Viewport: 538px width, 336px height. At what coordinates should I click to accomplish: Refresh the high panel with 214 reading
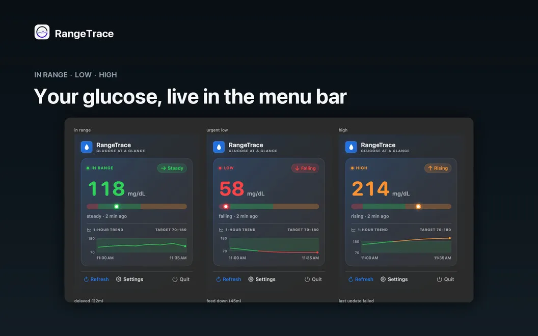(361, 279)
